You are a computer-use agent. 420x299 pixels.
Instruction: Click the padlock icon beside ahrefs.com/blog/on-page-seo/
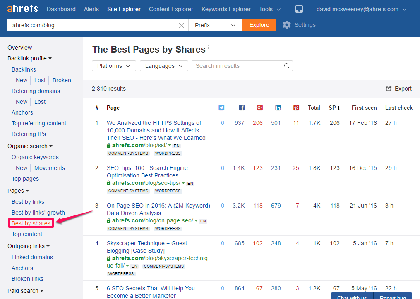point(108,221)
